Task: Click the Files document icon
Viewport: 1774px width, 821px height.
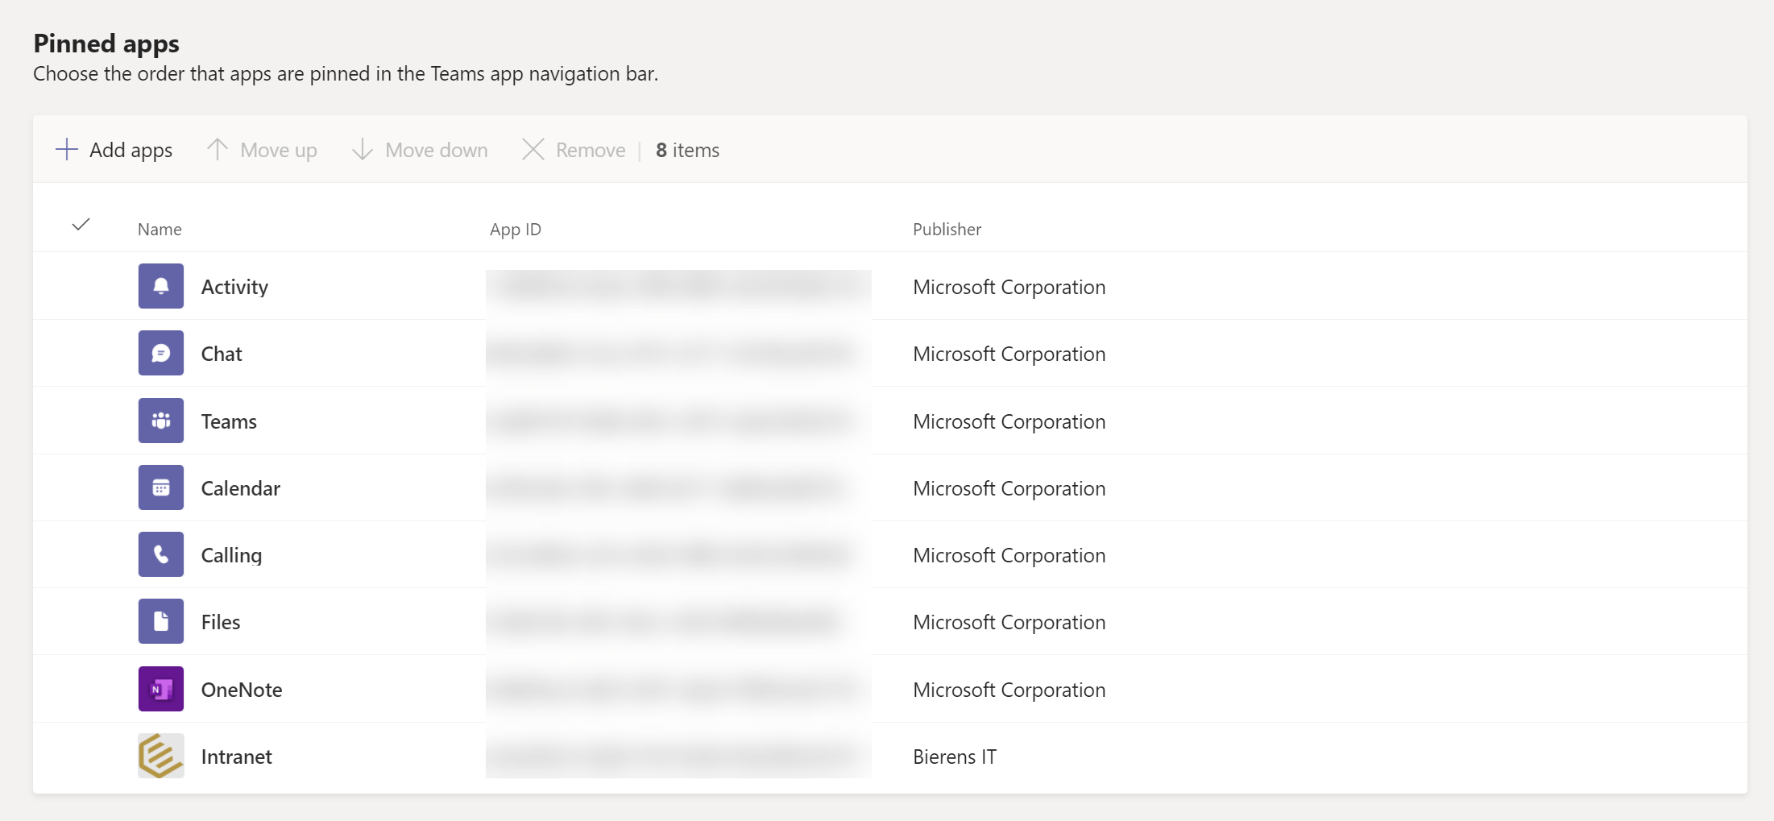Action: 160,621
